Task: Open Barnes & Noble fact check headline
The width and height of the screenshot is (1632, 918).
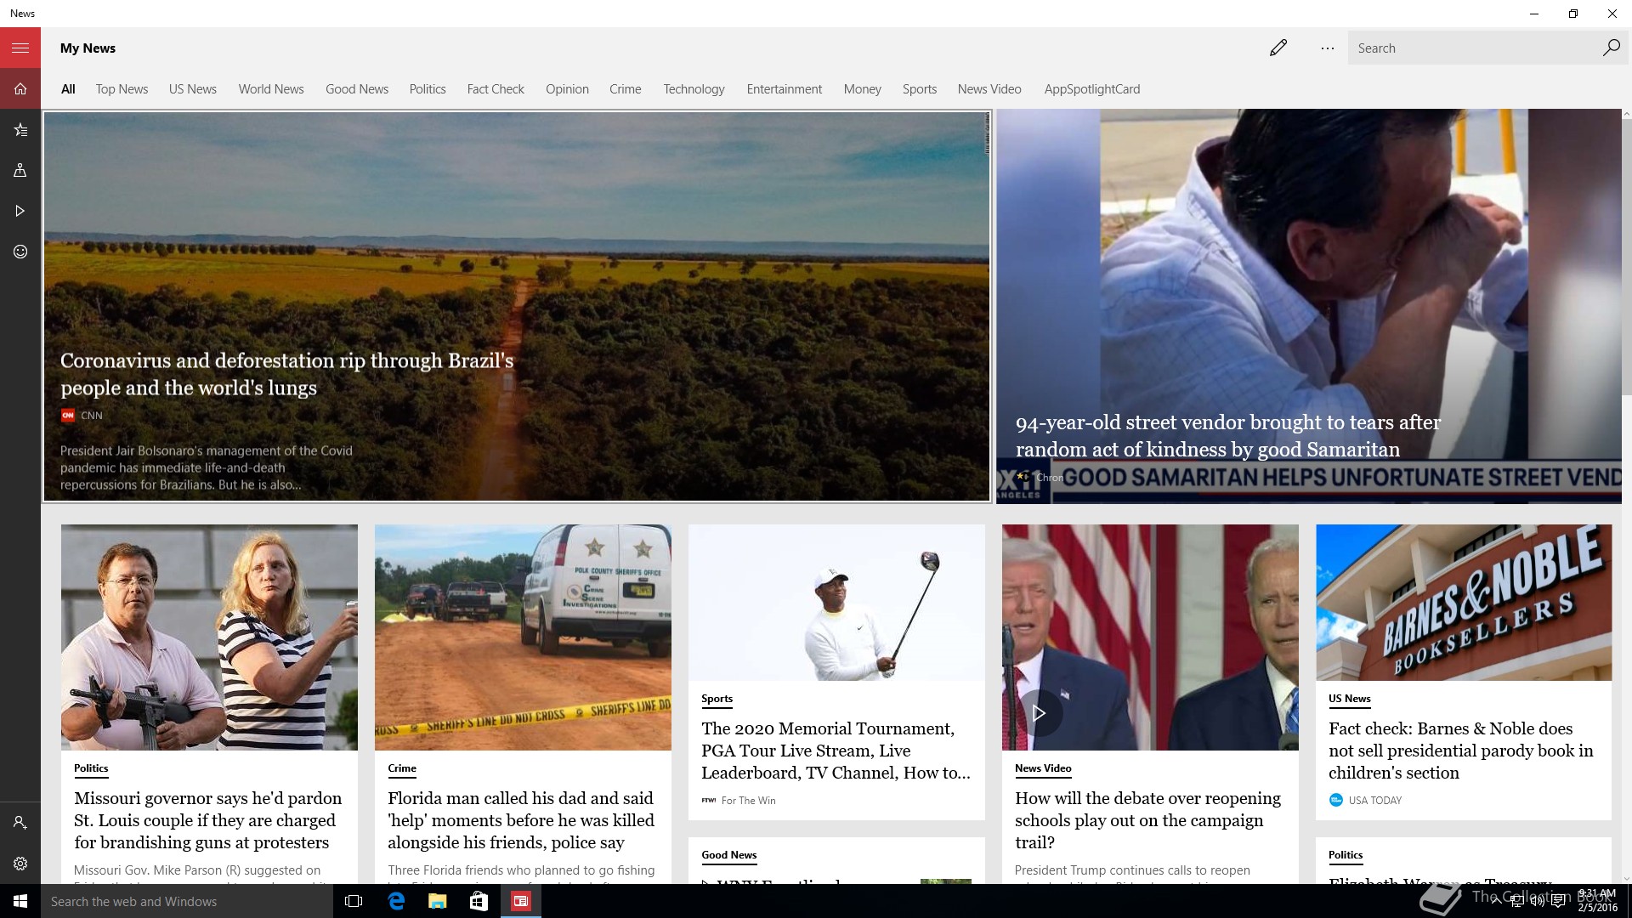Action: tap(1461, 751)
